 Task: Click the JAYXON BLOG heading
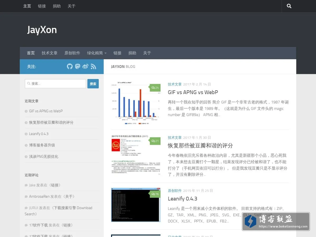click(123, 67)
